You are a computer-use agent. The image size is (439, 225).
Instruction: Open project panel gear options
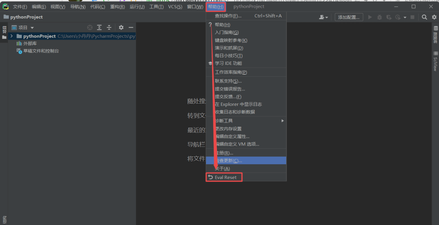pyautogui.click(x=121, y=28)
